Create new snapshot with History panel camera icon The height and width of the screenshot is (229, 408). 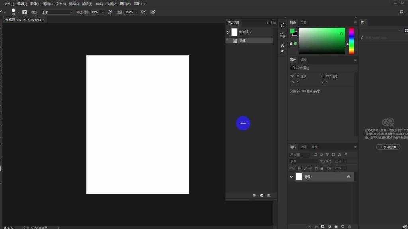coord(262,196)
